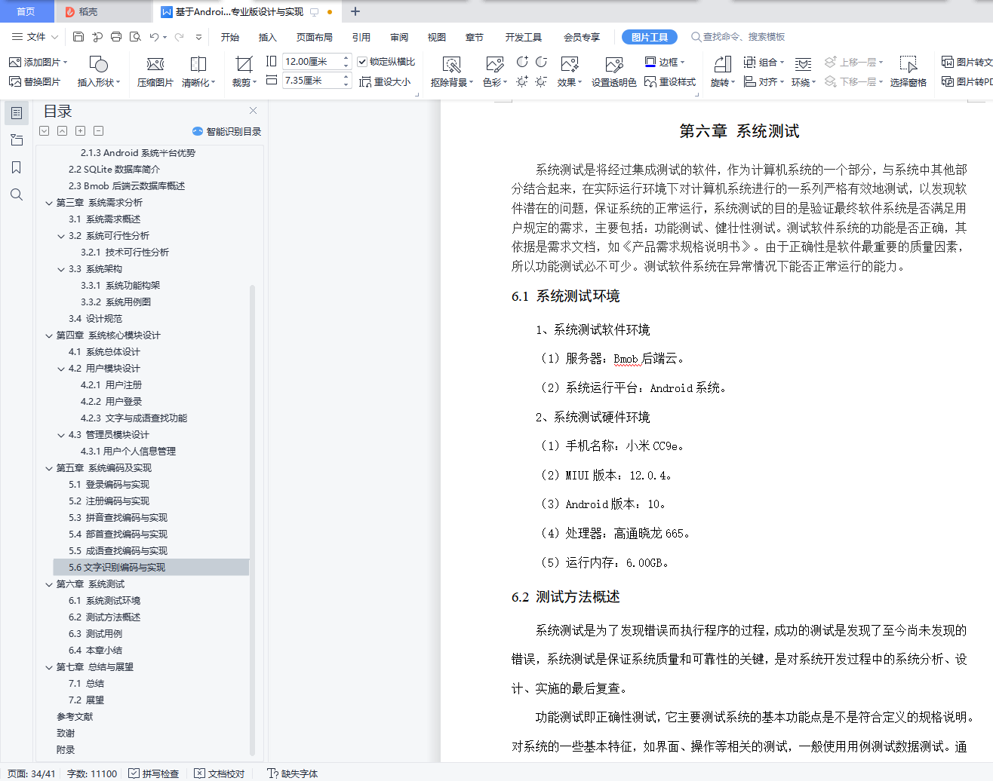Open a new tab with plus button
The width and height of the screenshot is (993, 781).
coord(355,11)
